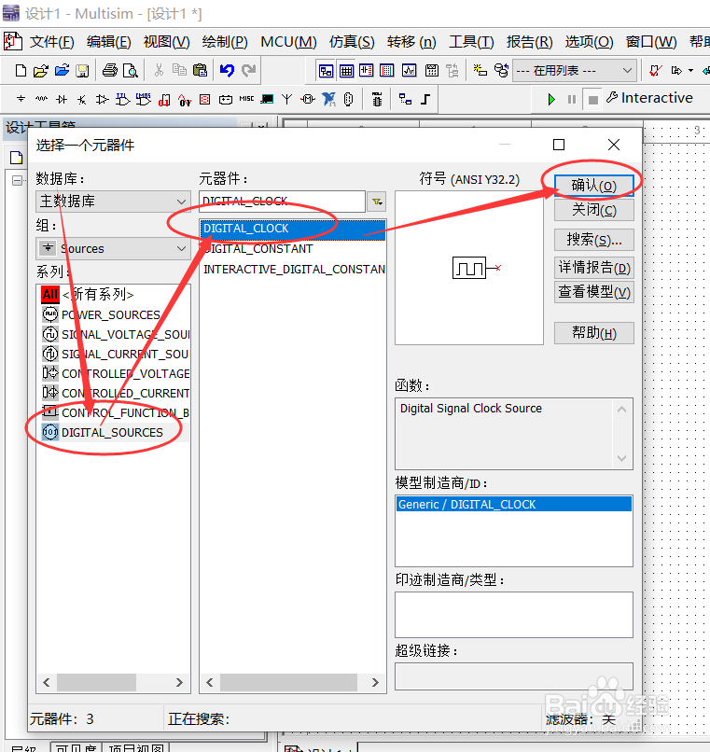Paste from clipboard in toolbar
Image resolution: width=710 pixels, height=752 pixels.
[200, 71]
